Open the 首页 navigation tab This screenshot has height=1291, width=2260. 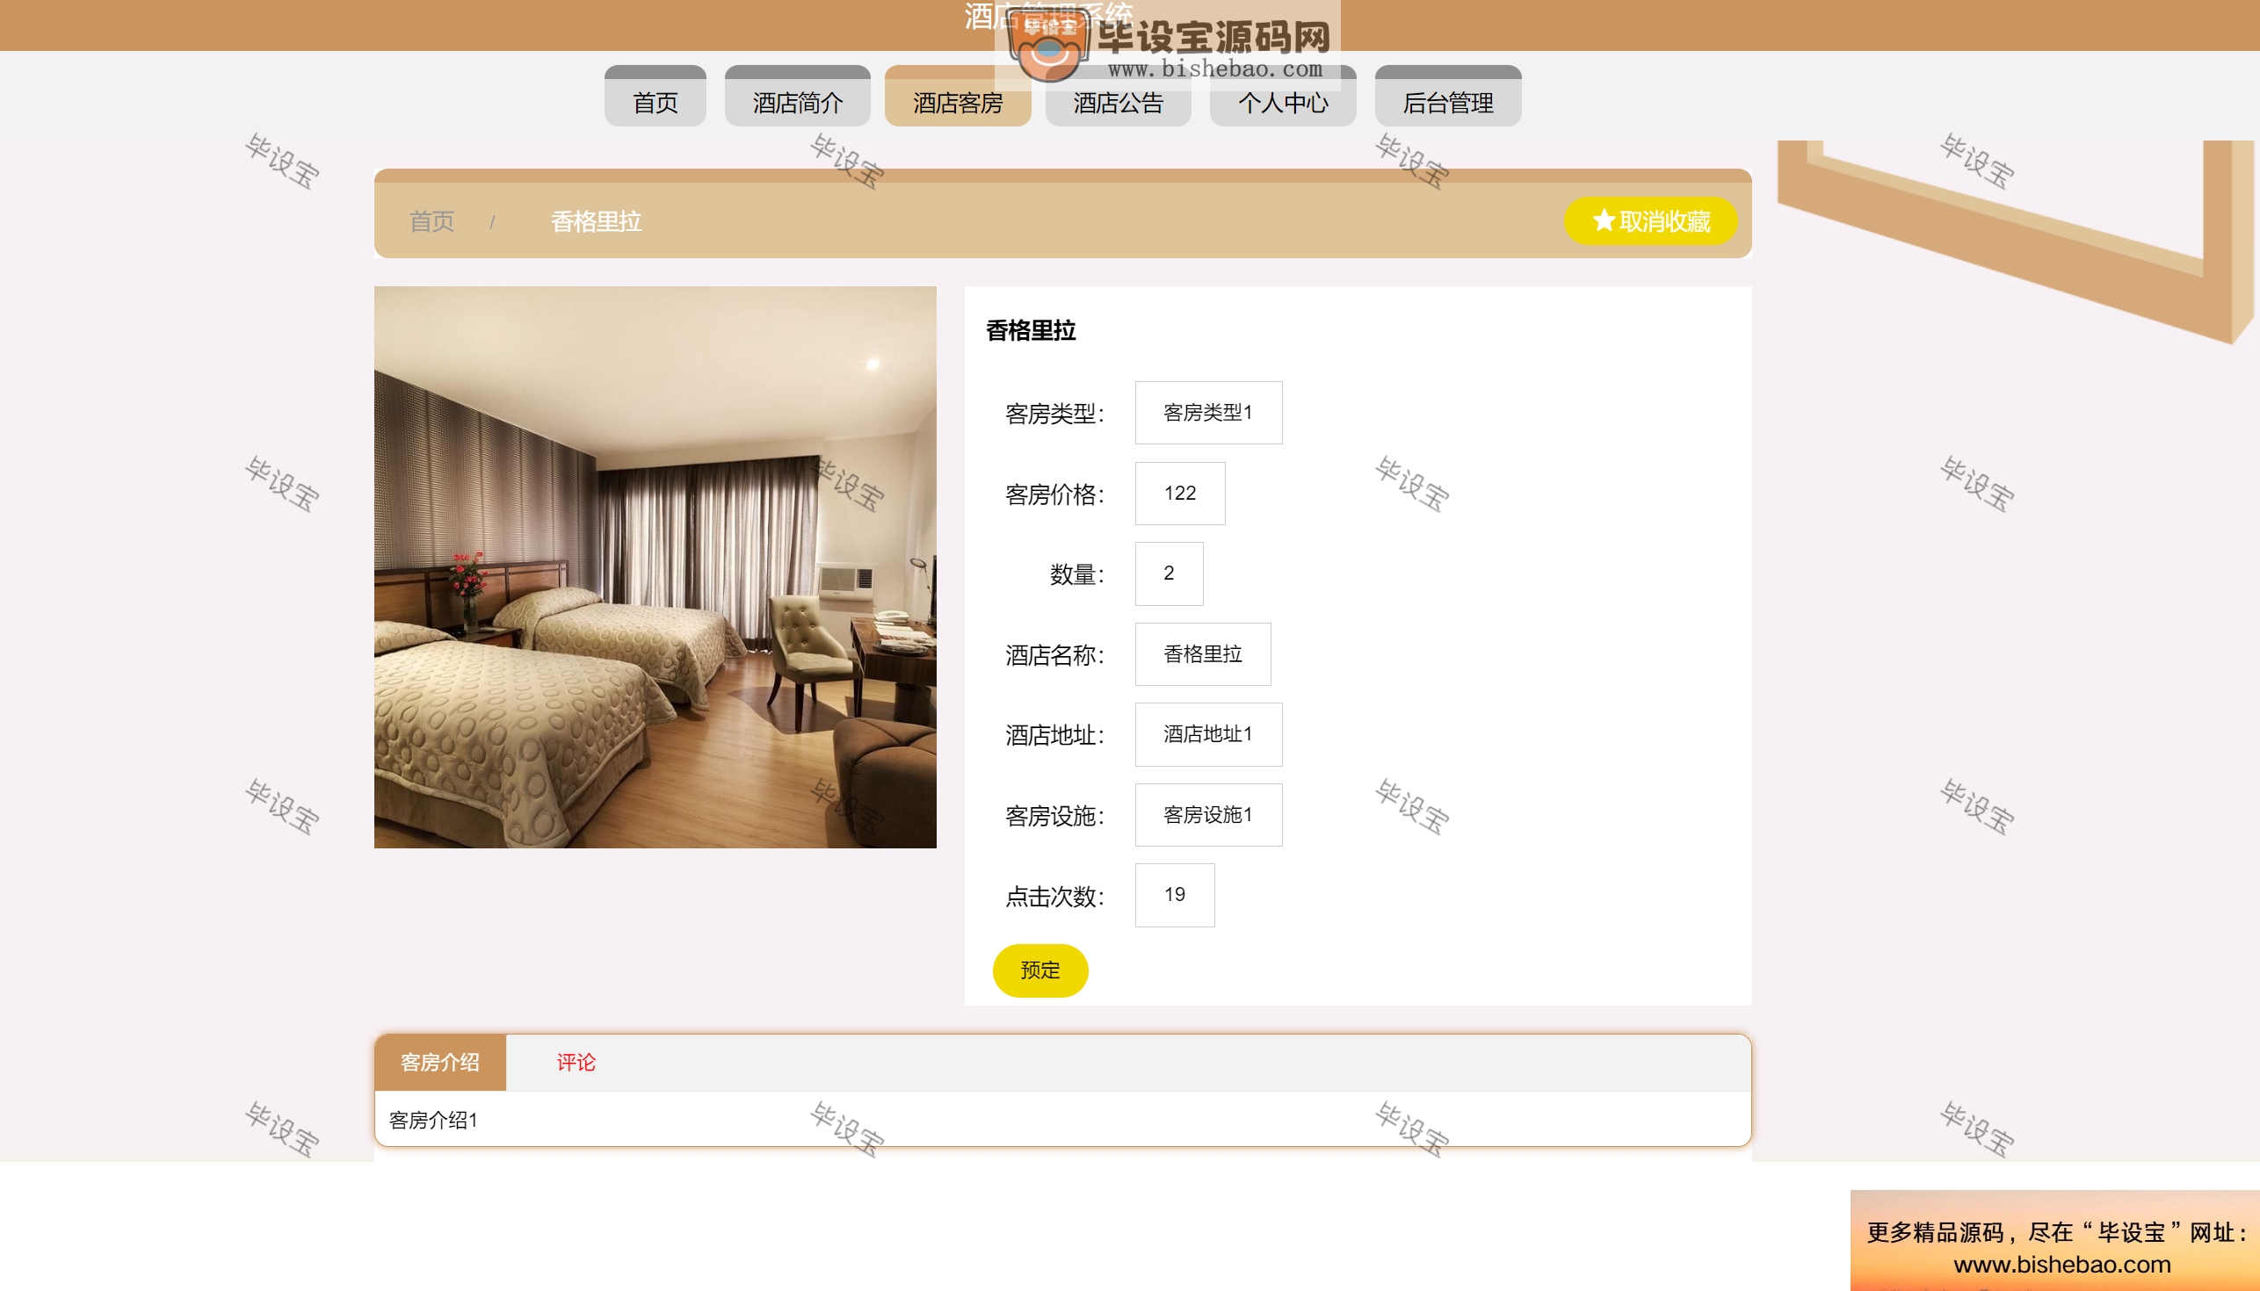(x=655, y=96)
